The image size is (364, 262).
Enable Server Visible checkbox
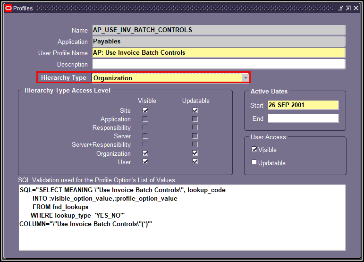(x=145, y=136)
